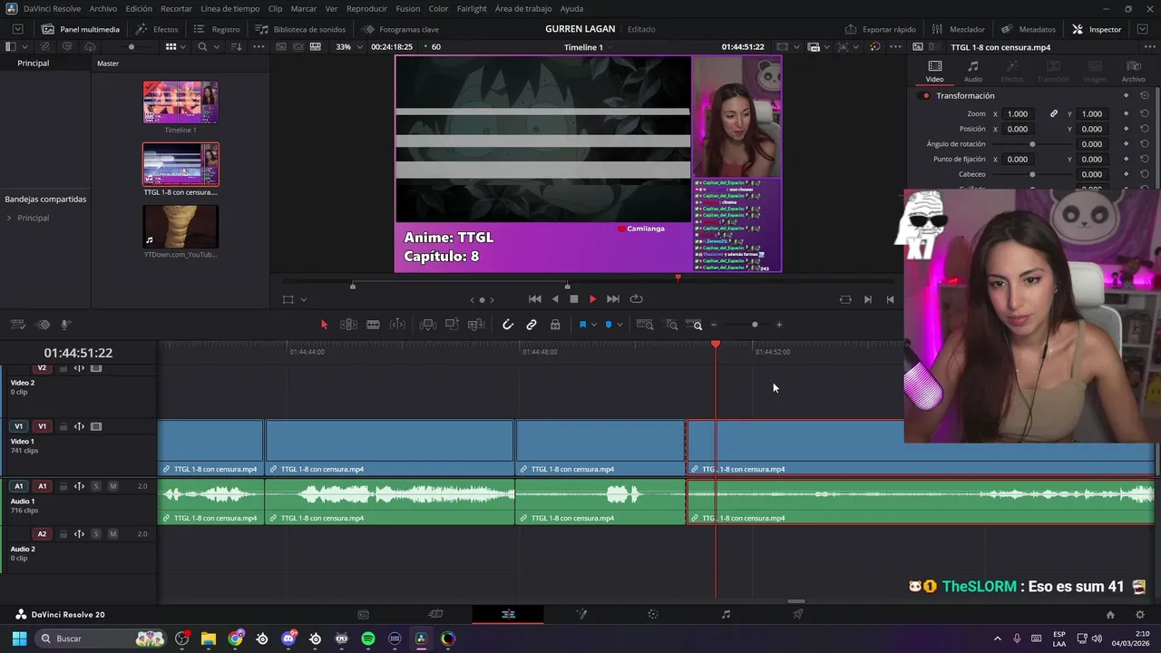1161x653 pixels.
Task: Open the Archivo menu
Action: pos(103,8)
